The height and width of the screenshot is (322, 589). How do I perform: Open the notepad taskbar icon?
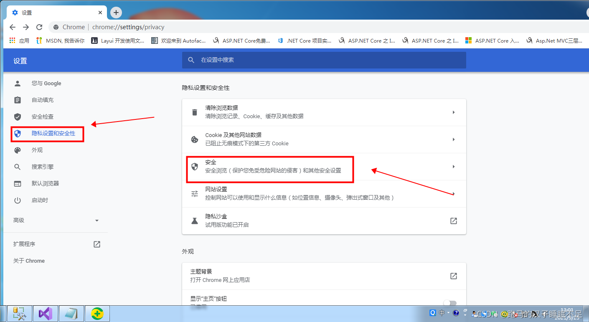[x=71, y=313]
